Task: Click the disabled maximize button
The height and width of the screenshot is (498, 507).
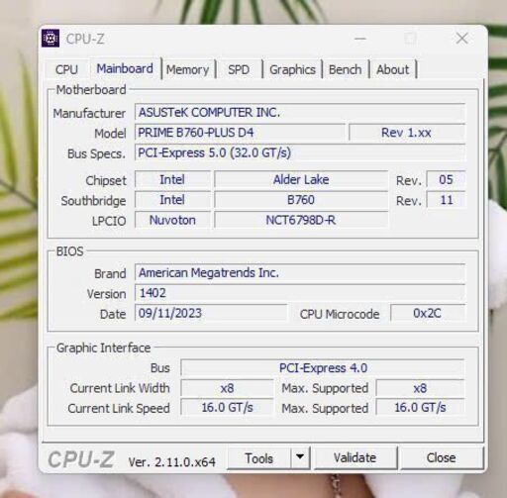Action: (411, 39)
